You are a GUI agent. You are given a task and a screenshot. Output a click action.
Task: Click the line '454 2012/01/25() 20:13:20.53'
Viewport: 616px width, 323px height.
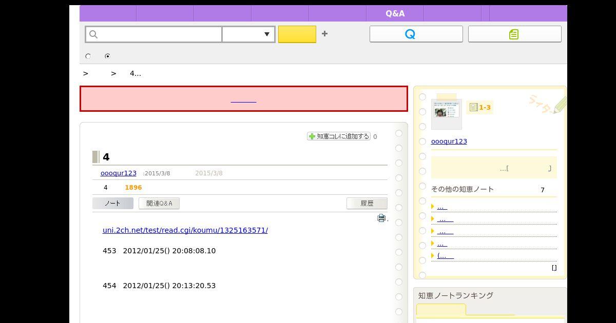coord(159,286)
